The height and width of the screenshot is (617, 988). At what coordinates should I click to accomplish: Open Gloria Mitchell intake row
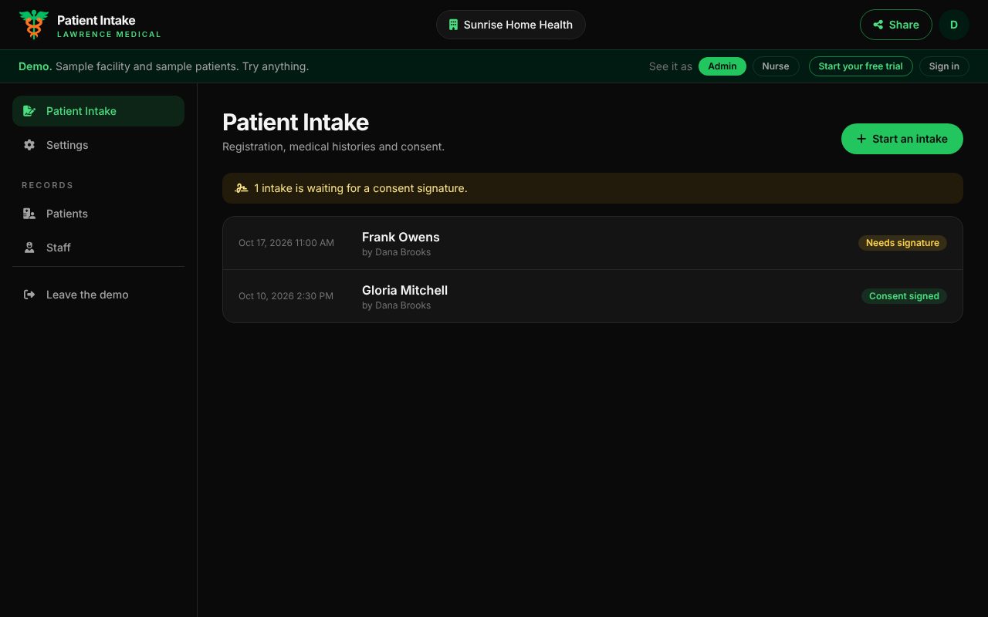click(x=593, y=296)
